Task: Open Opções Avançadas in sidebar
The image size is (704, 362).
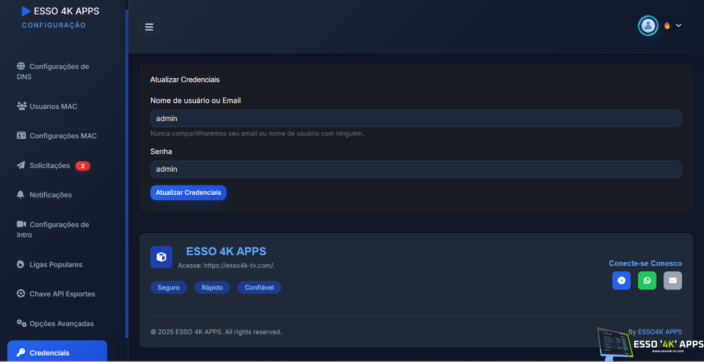Action: (62, 323)
